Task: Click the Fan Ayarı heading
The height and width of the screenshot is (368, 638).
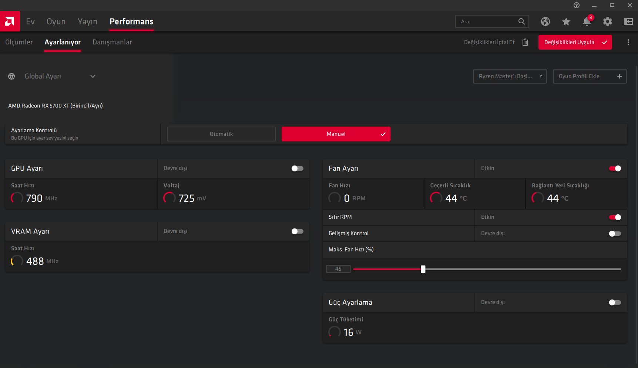Action: pyautogui.click(x=343, y=168)
